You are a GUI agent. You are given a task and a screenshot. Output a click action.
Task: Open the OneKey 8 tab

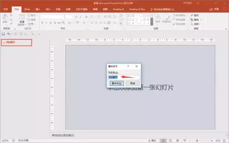pos(118,9)
